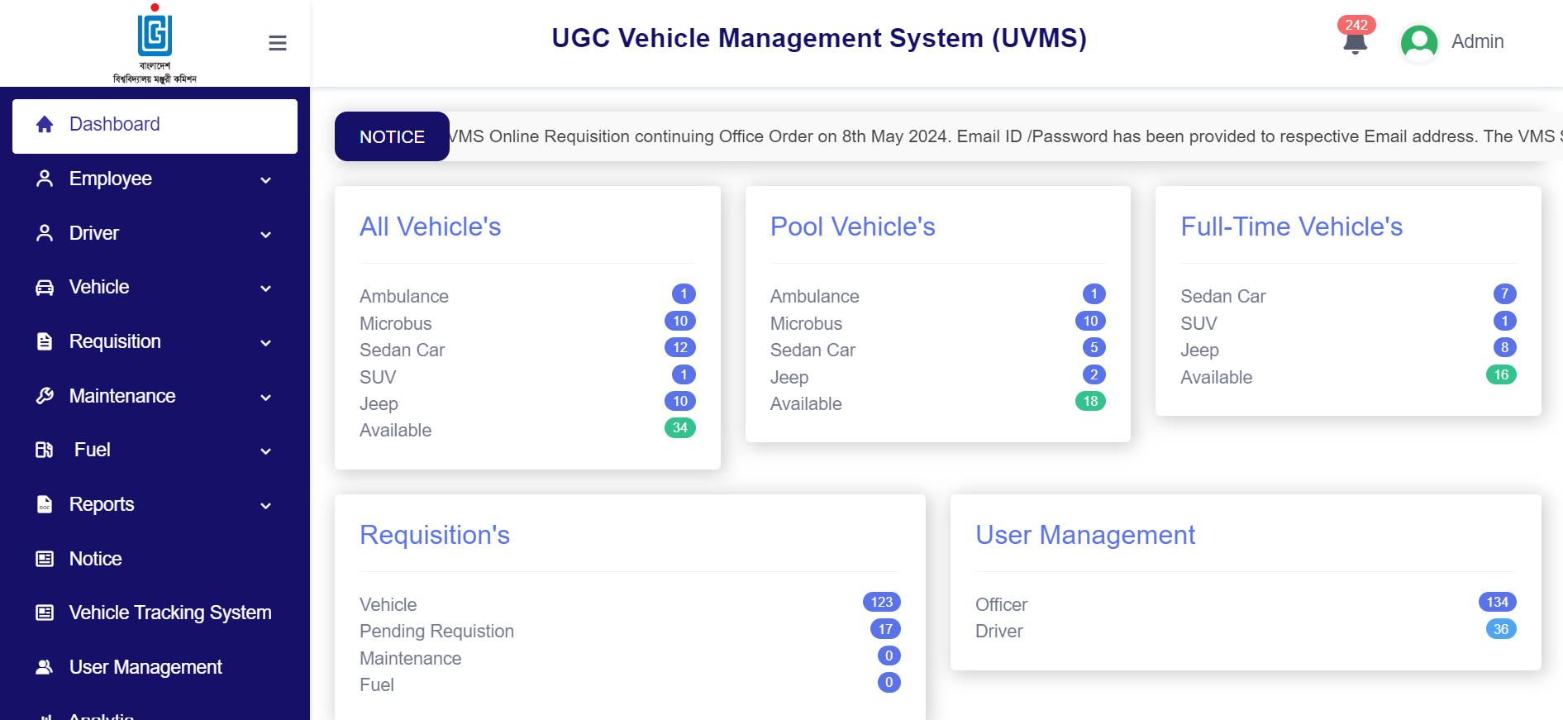Click the Admin avatar icon
The image size is (1563, 720).
click(x=1419, y=43)
